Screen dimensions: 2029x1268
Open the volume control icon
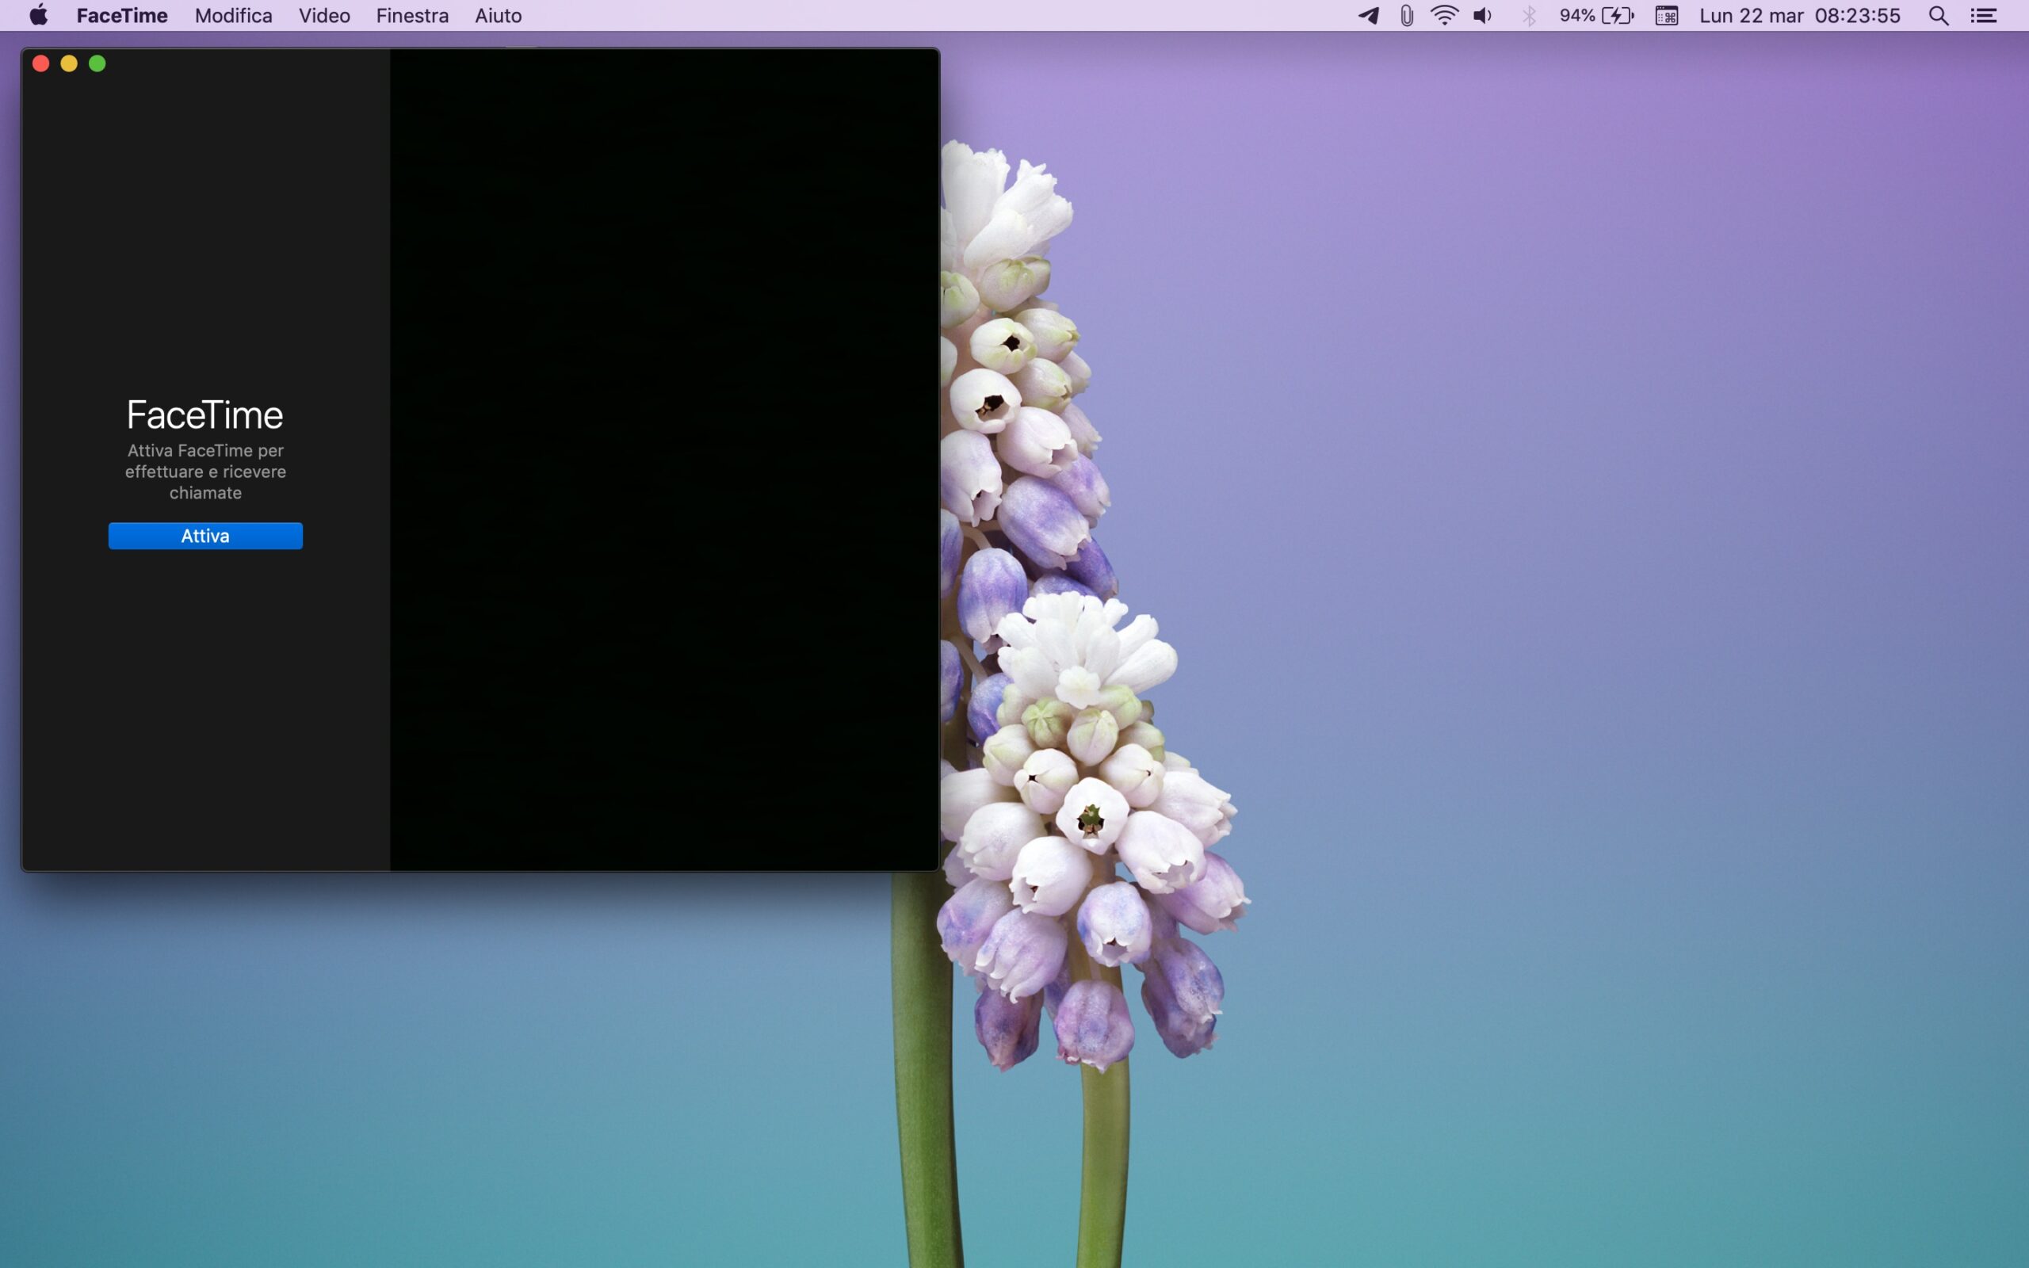[1482, 16]
